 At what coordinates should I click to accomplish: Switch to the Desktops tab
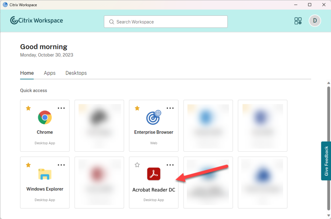pos(76,73)
